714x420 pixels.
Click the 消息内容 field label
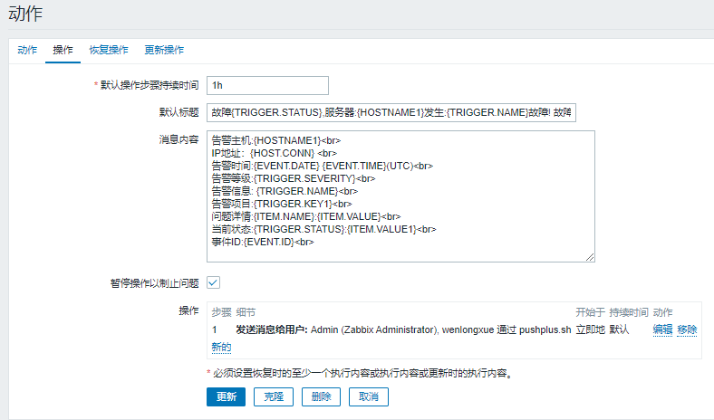178,140
